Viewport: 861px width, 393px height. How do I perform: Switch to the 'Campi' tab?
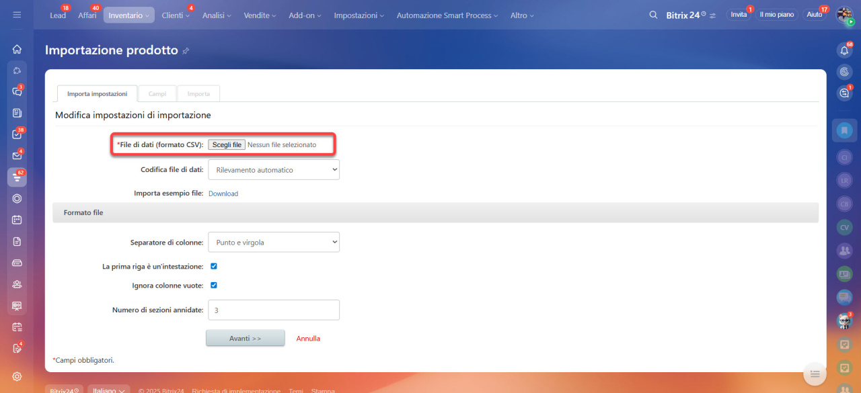pos(157,94)
